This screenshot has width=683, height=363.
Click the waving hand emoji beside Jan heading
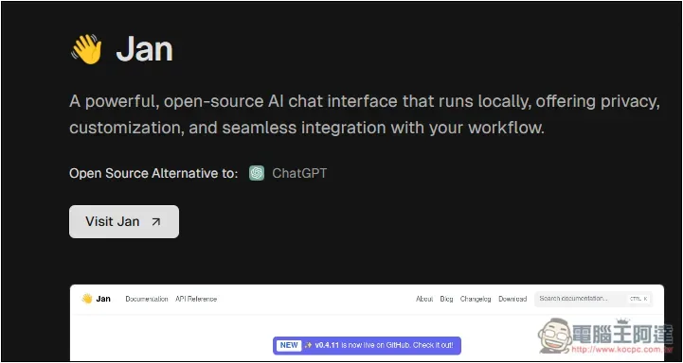[x=86, y=49]
